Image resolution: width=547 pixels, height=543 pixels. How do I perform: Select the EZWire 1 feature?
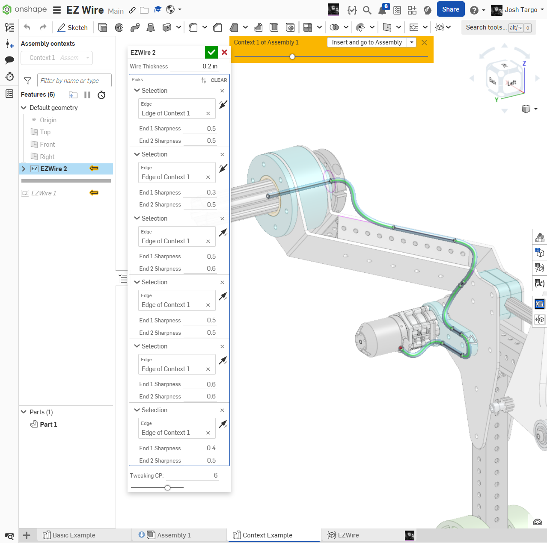(x=44, y=193)
